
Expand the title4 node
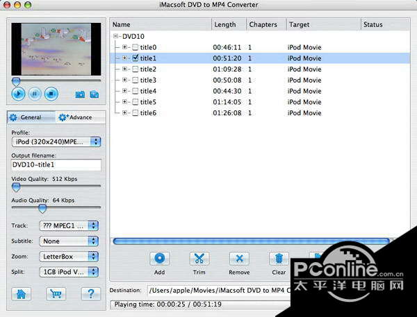(x=124, y=91)
